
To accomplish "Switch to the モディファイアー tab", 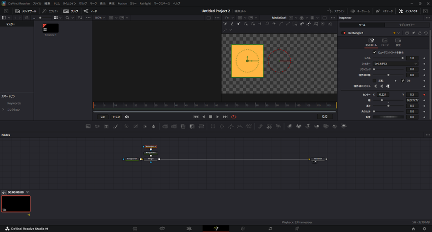I will coord(407,25).
